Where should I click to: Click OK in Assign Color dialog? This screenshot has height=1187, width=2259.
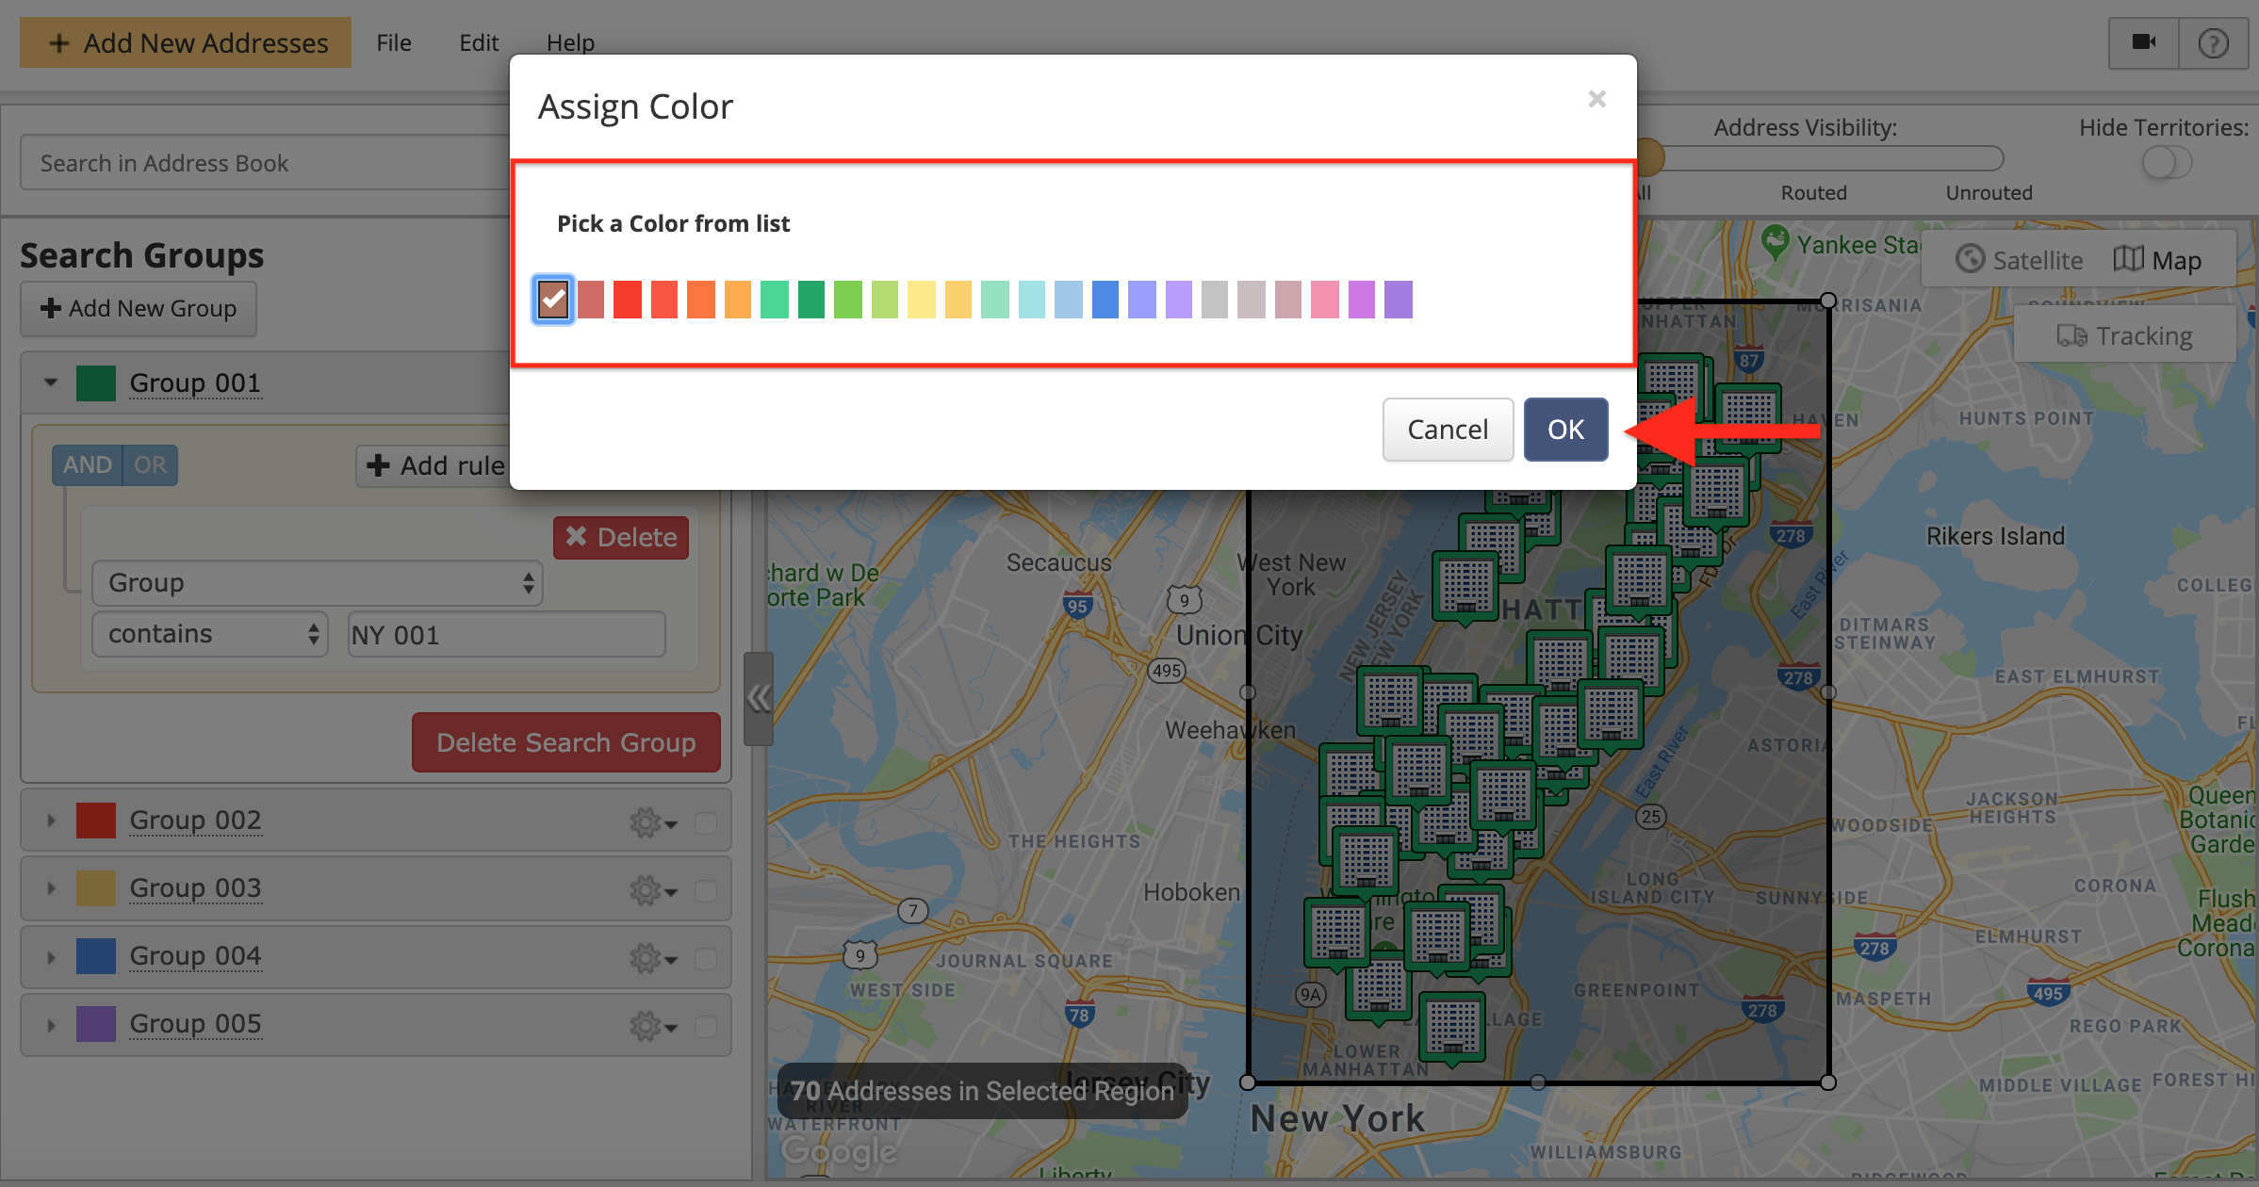coord(1565,430)
